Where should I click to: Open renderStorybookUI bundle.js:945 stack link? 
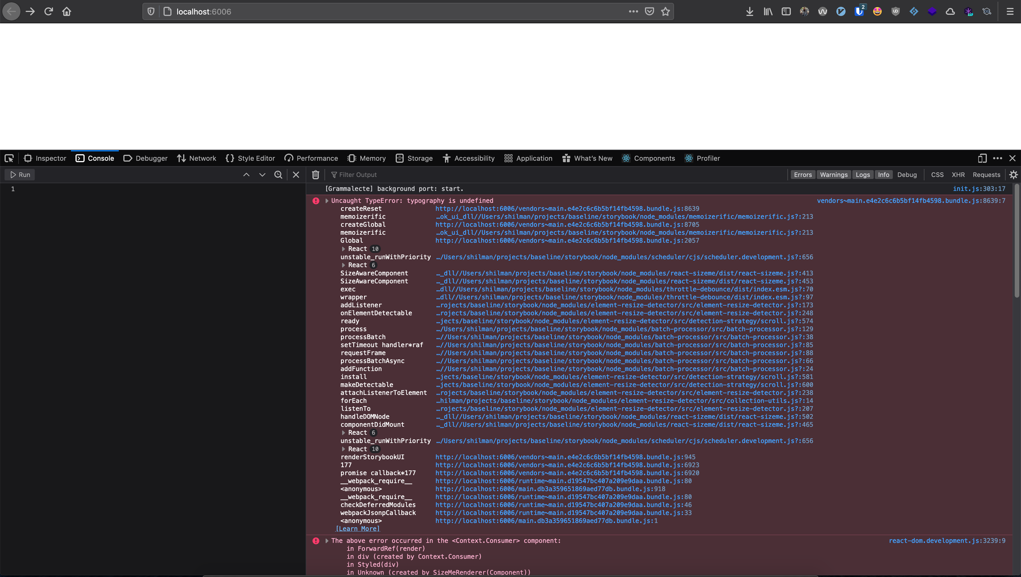coord(565,457)
